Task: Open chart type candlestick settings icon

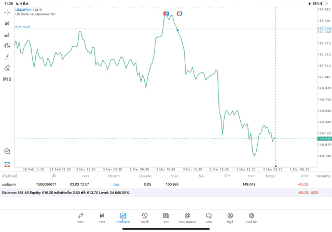Action: pyautogui.click(x=7, y=23)
